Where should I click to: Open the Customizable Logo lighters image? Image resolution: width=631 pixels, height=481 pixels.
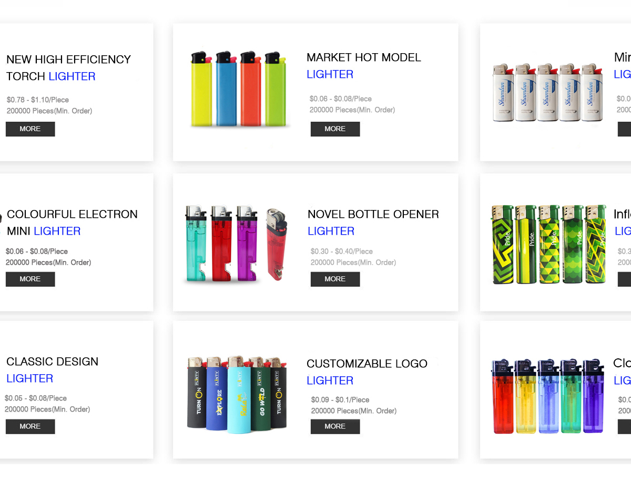237,394
